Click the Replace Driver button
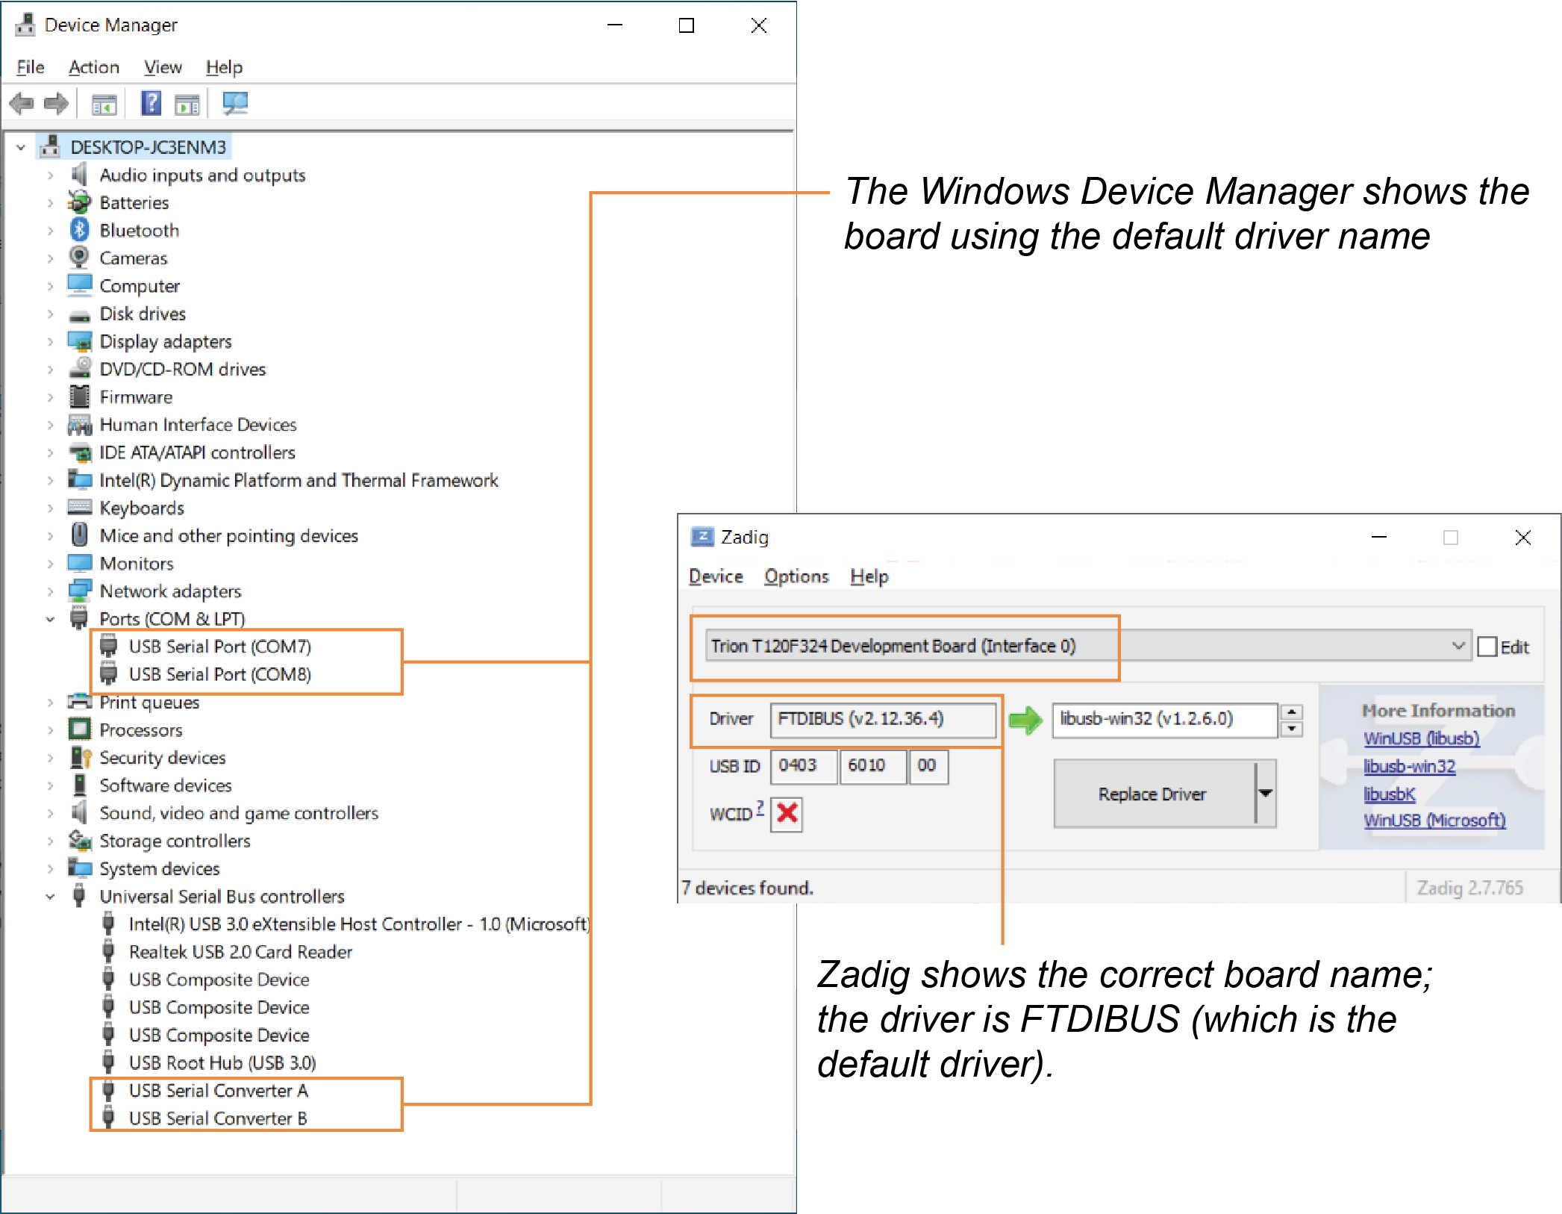 (x=1152, y=794)
